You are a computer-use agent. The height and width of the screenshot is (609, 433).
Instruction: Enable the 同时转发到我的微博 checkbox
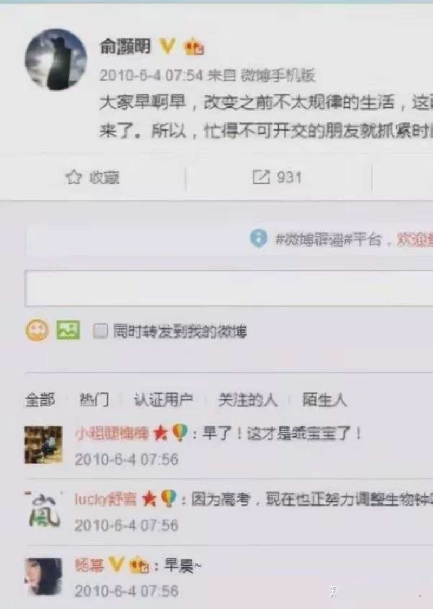[100, 331]
